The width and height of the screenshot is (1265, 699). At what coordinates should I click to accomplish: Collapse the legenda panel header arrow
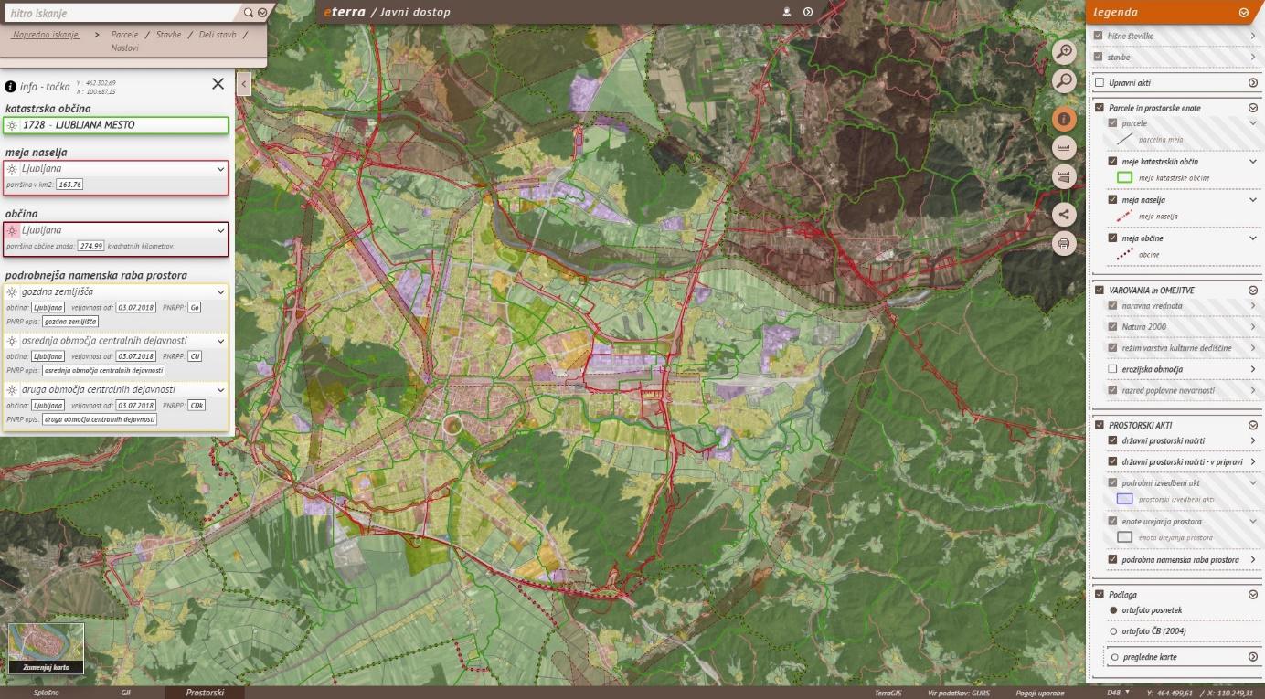[1243, 13]
